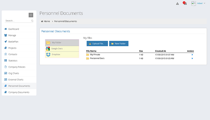Click the Dashboard home icon in sidebar
This screenshot has height=120, width=210.
click(6, 29)
